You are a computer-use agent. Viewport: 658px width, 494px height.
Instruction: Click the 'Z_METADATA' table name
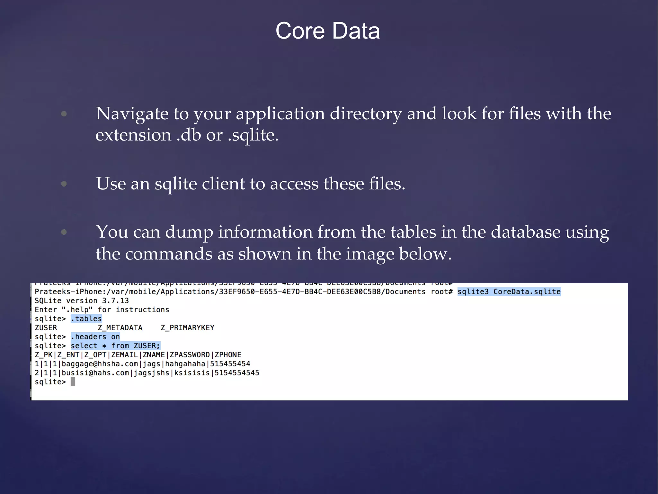(120, 328)
